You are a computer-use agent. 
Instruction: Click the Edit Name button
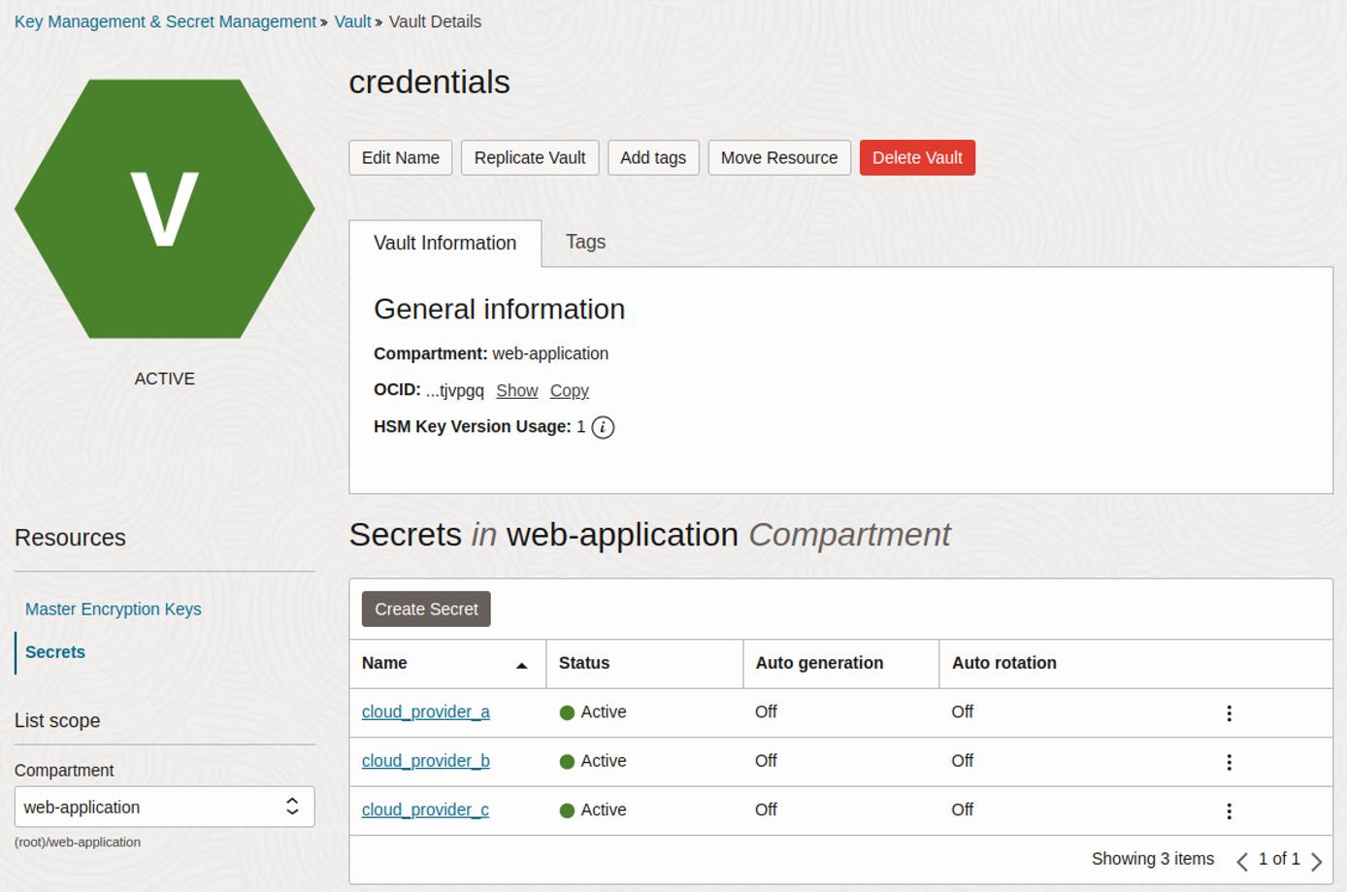[x=400, y=157]
